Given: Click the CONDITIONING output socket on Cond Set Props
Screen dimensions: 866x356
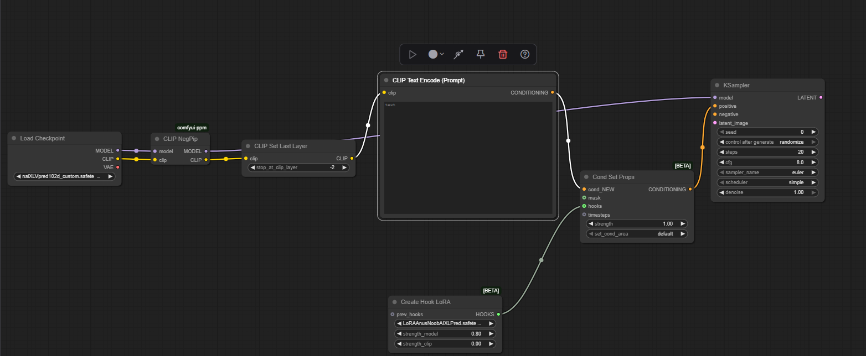Looking at the screenshot, I should (x=690, y=189).
